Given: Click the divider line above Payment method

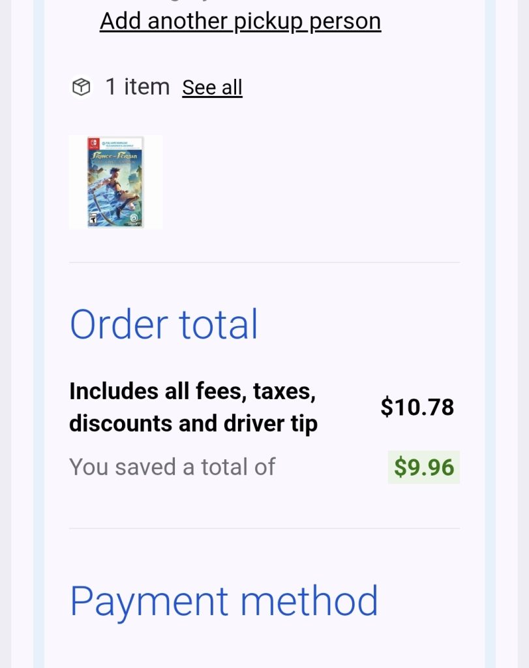Looking at the screenshot, I should coord(264,528).
